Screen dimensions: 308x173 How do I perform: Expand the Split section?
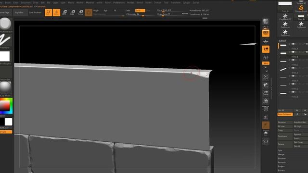280,150
